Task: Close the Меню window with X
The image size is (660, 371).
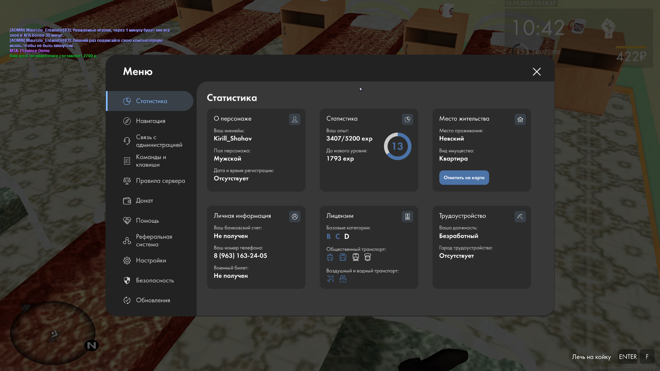Action: click(537, 71)
